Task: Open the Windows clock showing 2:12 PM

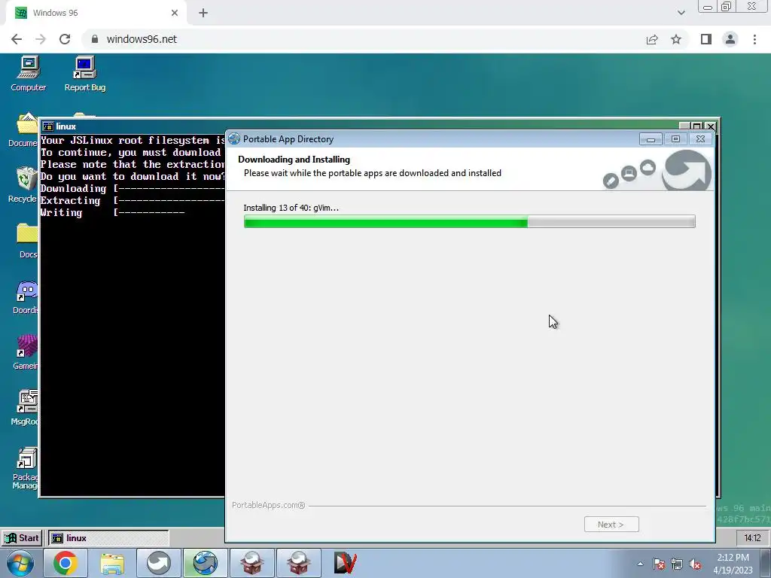Action: coord(733,564)
